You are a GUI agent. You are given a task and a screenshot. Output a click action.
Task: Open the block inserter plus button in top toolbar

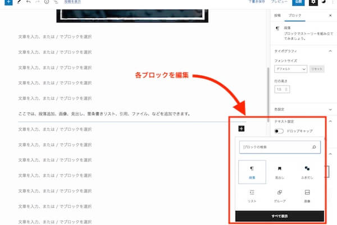(x=8, y=2)
